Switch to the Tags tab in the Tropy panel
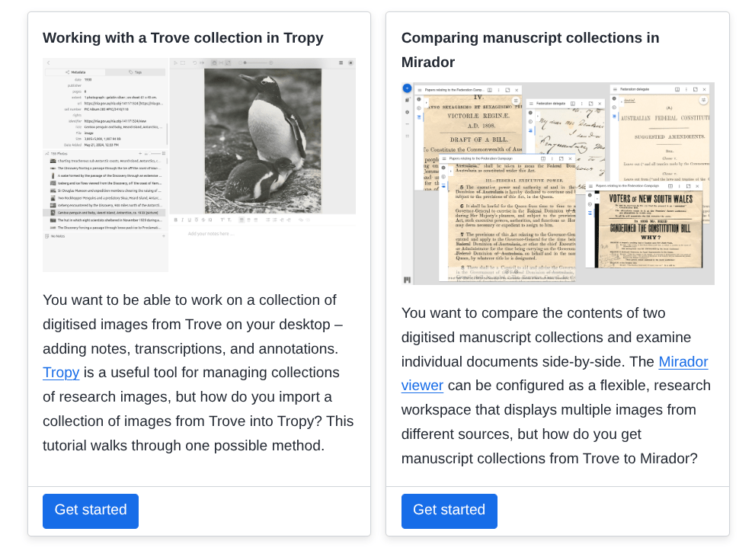Viewport: 755px width, 554px height. click(136, 72)
